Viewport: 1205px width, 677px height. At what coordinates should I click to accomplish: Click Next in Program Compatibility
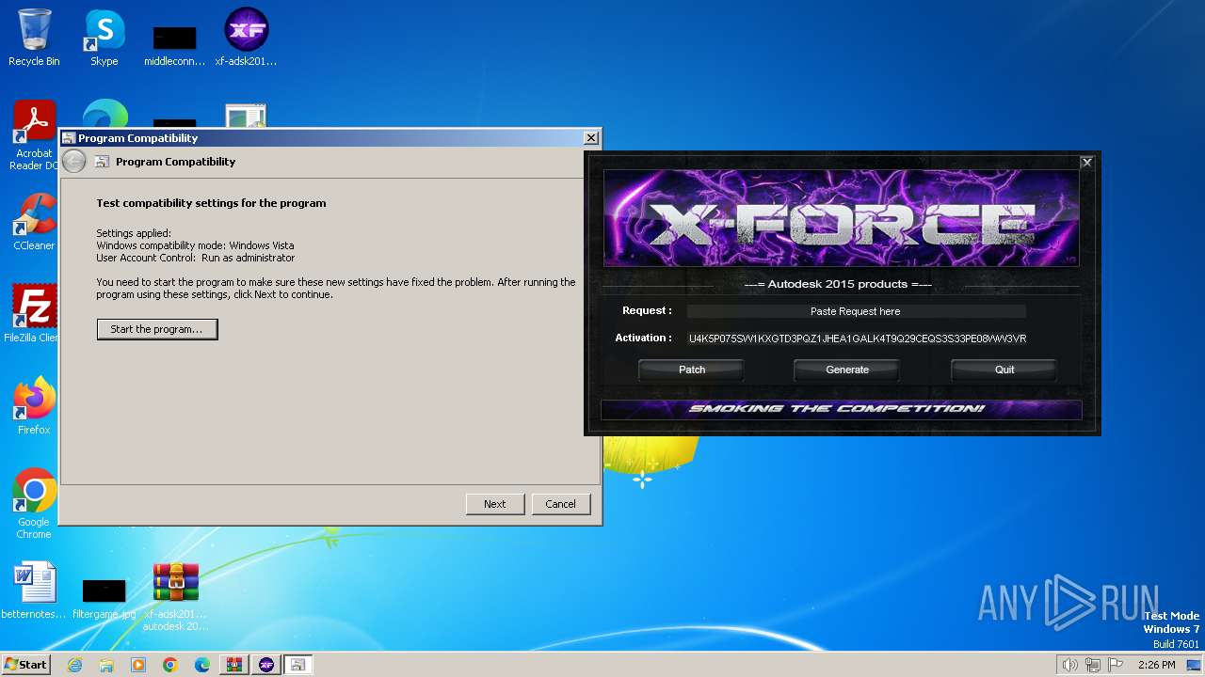coord(495,504)
